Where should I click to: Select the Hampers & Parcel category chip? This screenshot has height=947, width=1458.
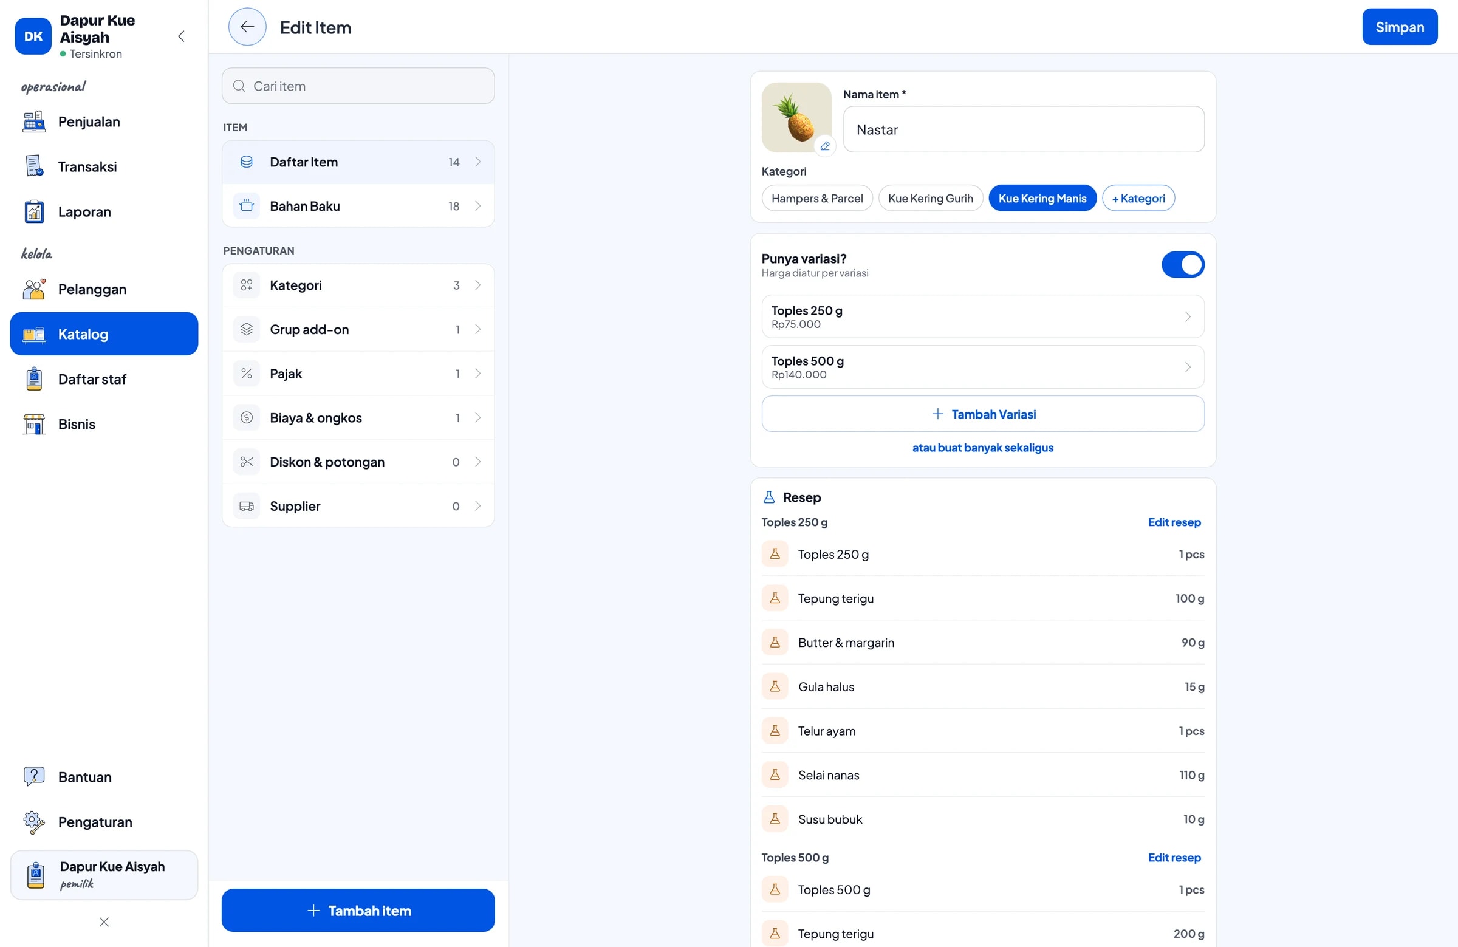pyautogui.click(x=816, y=199)
